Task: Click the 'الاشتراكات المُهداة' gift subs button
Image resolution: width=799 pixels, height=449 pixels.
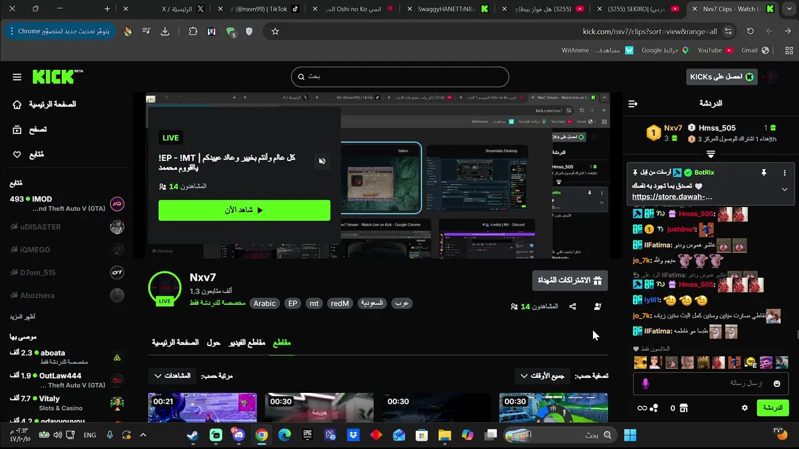Action: pyautogui.click(x=570, y=281)
